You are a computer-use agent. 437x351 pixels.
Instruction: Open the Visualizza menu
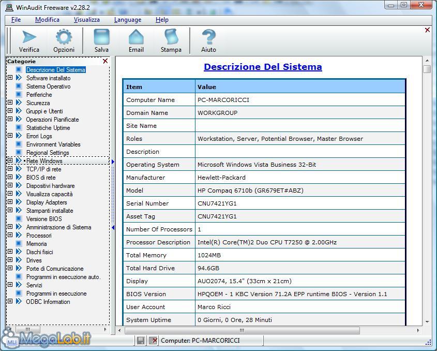87,20
